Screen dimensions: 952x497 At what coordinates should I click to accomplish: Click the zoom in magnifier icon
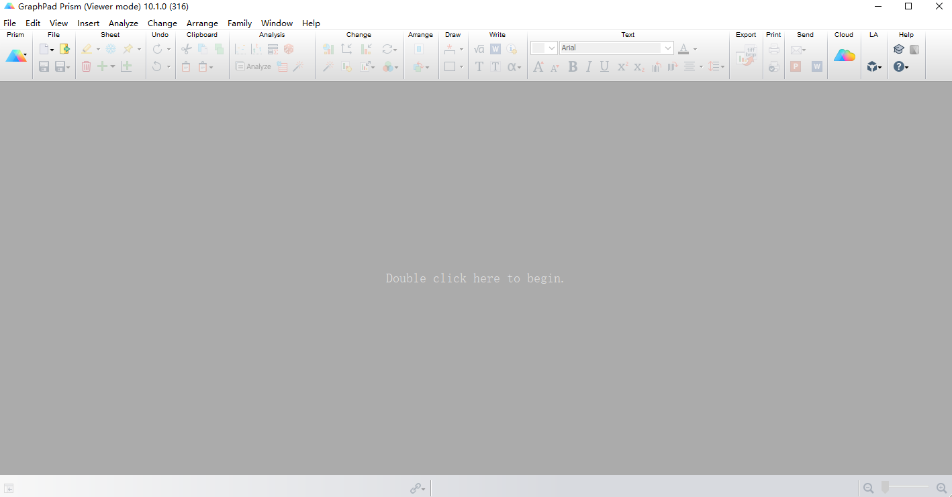click(x=941, y=488)
